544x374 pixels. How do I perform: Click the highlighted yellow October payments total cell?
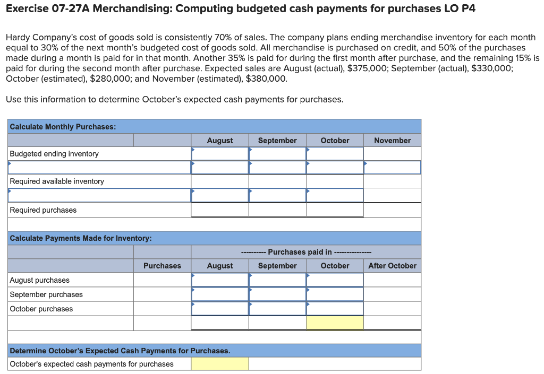click(334, 322)
